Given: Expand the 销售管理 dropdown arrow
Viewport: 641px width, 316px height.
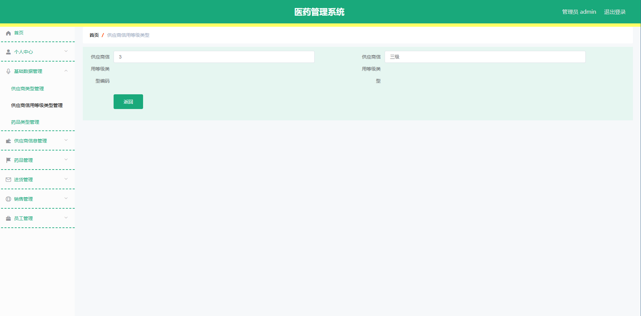Looking at the screenshot, I should point(66,199).
